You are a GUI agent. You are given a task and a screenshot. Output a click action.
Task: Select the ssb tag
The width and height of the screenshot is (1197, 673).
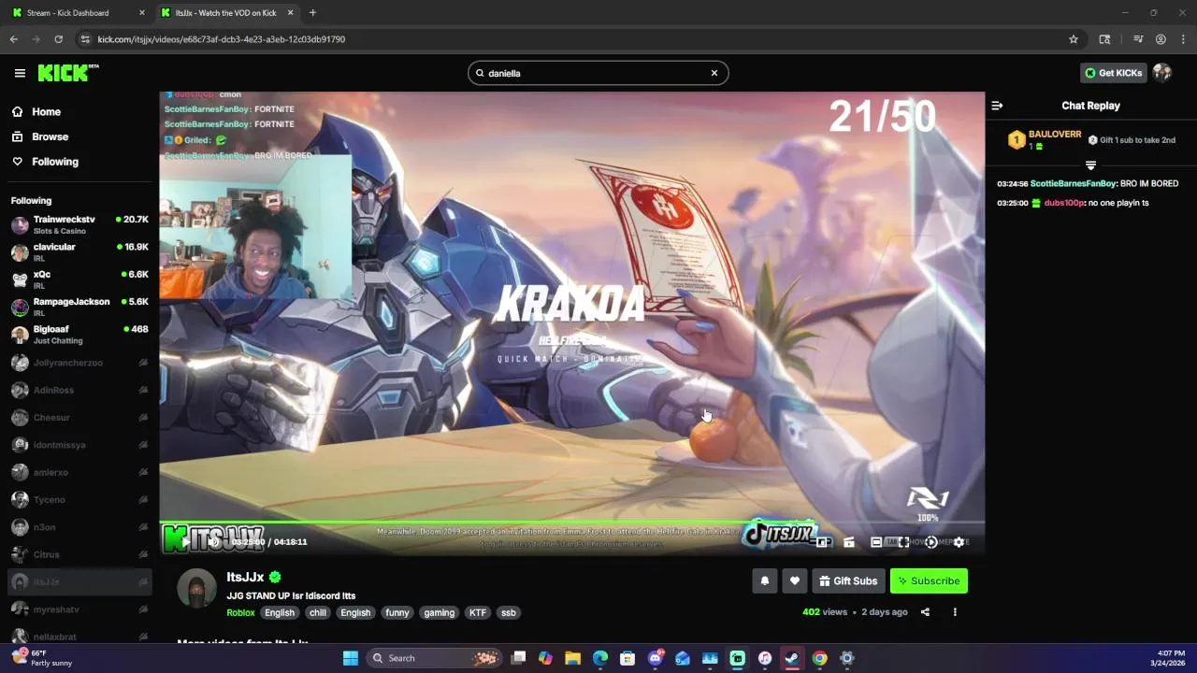point(509,612)
